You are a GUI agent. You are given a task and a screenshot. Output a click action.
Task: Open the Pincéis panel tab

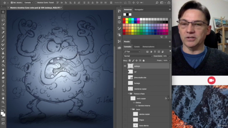(x=127, y=42)
